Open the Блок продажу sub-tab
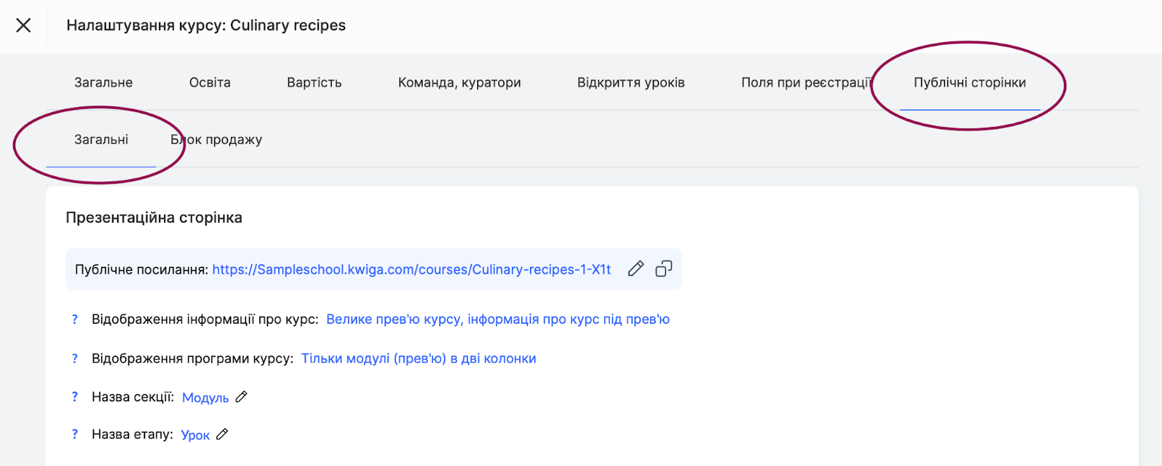Screen dimensions: 1162x466 tap(216, 139)
